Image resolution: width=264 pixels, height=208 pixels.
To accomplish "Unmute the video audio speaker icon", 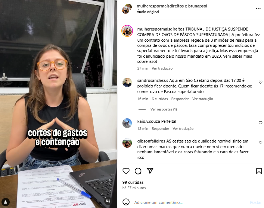I will [x=108, y=201].
